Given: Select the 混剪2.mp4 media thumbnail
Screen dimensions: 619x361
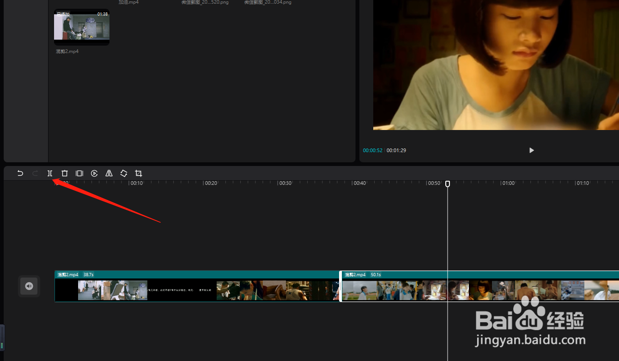Looking at the screenshot, I should (x=82, y=27).
